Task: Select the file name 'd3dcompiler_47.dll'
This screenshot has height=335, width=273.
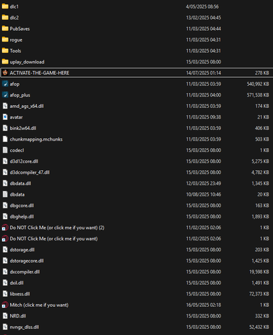Action: [30, 172]
